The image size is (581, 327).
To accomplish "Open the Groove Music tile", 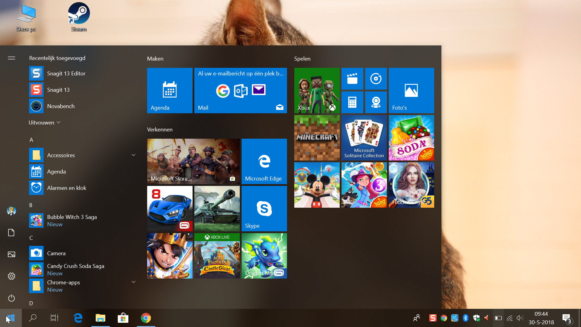I will (x=376, y=79).
